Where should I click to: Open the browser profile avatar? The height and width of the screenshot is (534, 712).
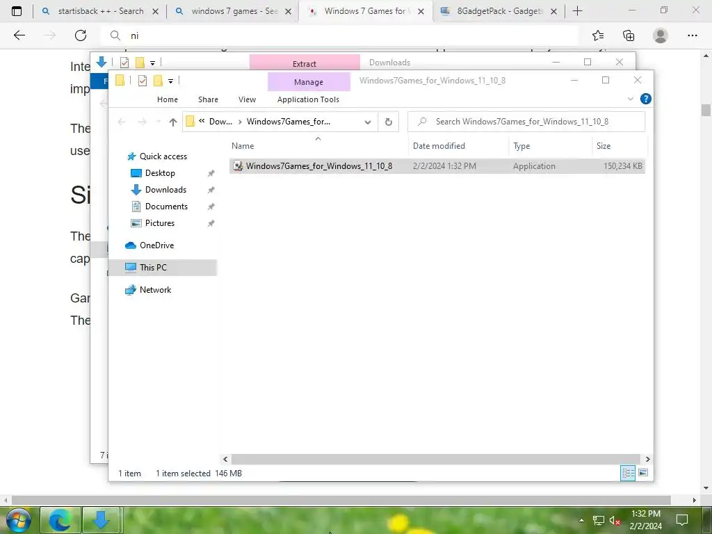[661, 35]
